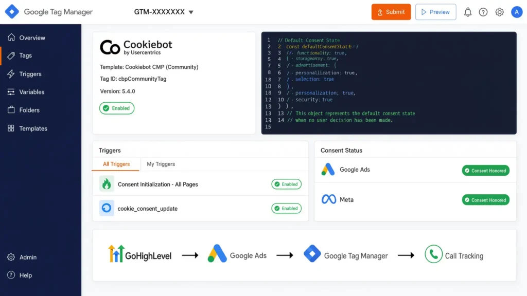This screenshot has width=527, height=296.
Task: Open cookie_consent_update trigger
Action: click(x=148, y=209)
